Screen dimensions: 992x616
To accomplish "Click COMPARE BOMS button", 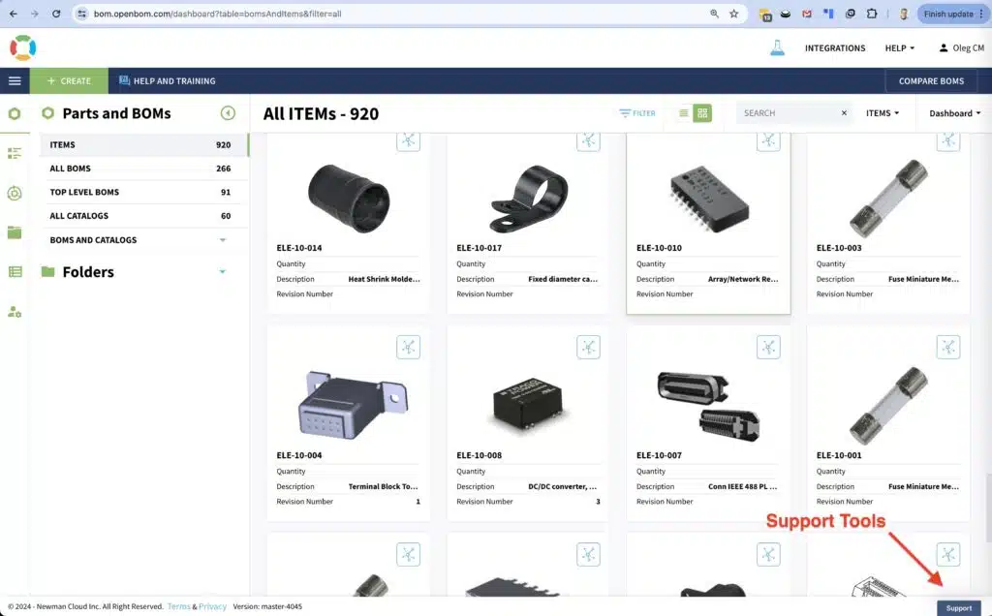I will 931,81.
